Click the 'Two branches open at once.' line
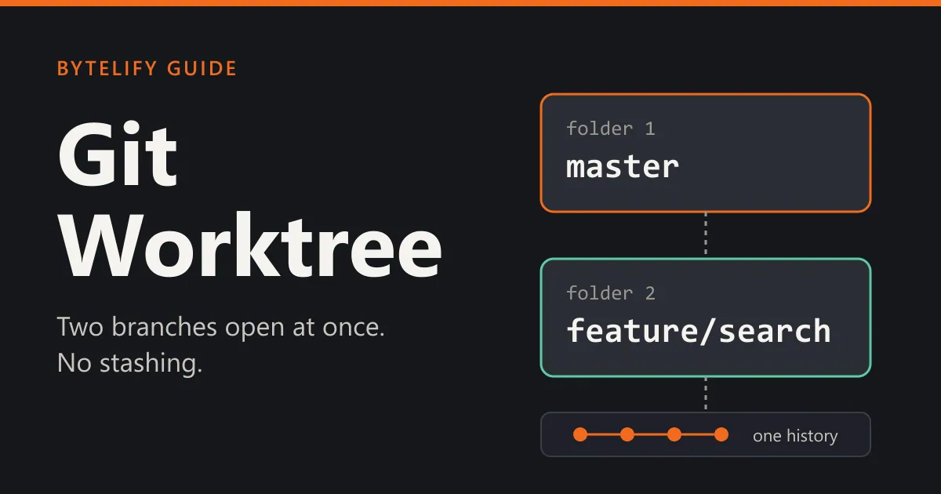941x494 pixels. pyautogui.click(x=221, y=327)
